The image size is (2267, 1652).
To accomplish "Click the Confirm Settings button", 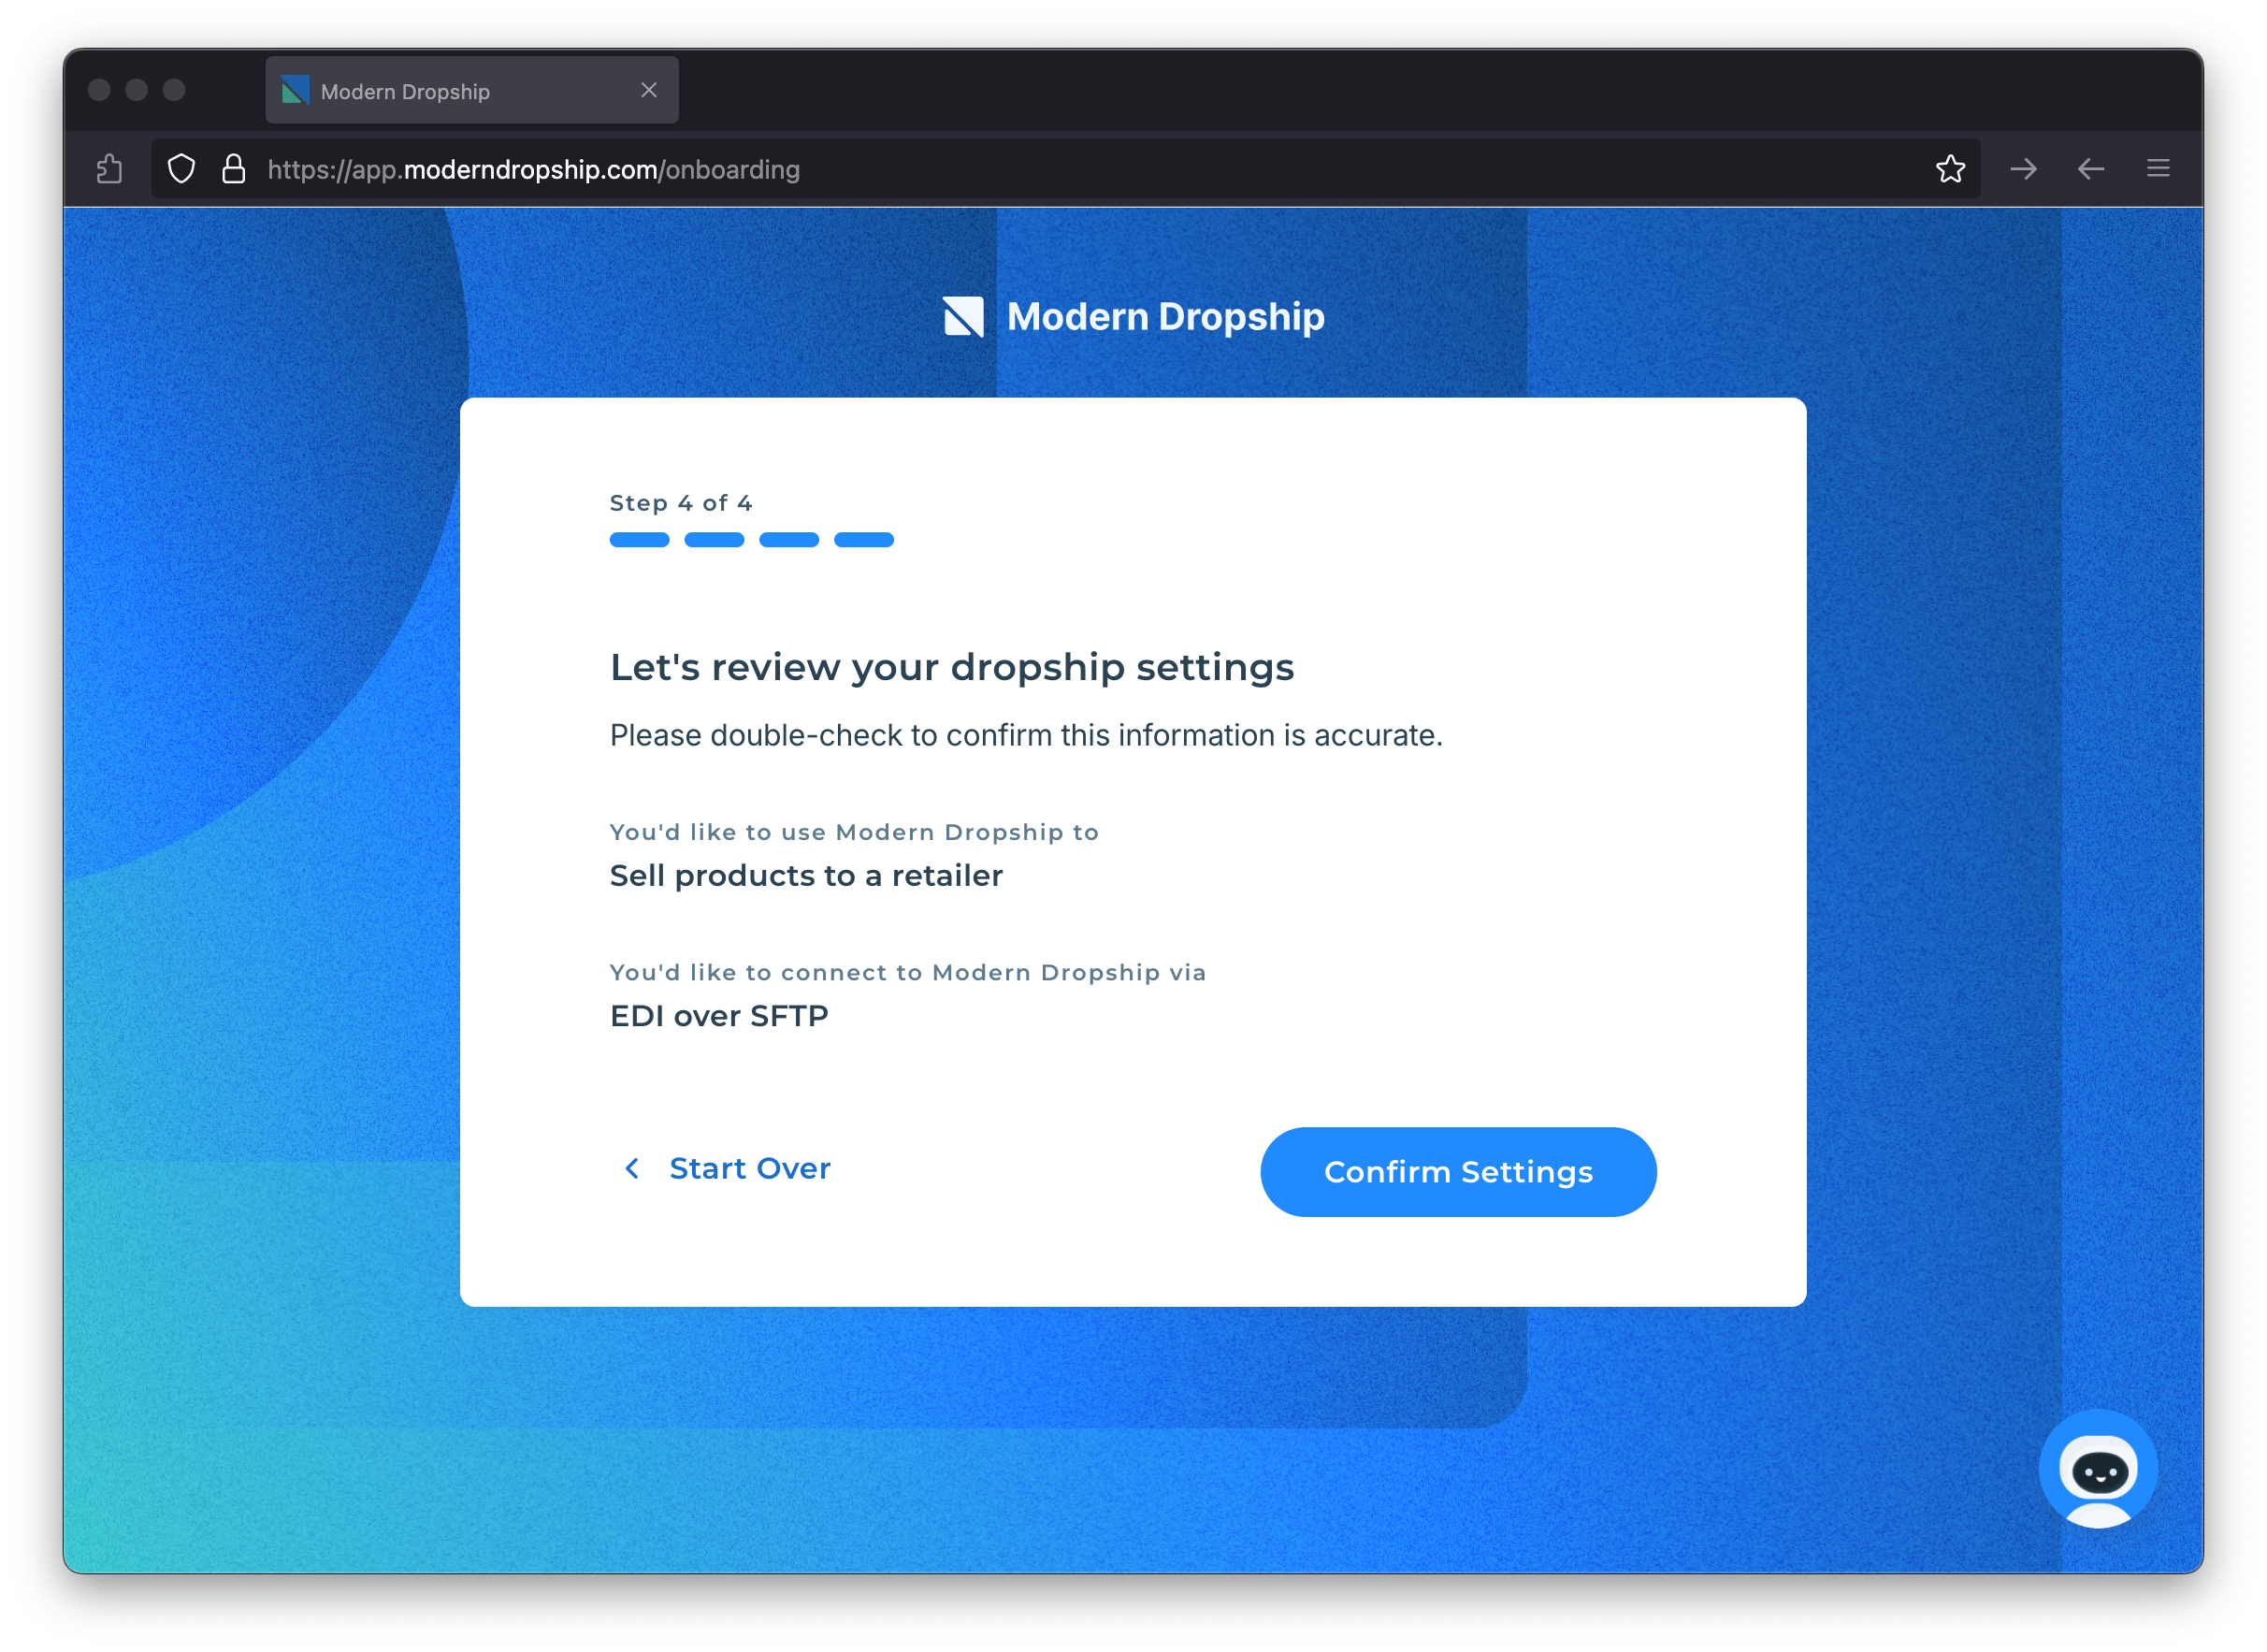I will [x=1457, y=1171].
